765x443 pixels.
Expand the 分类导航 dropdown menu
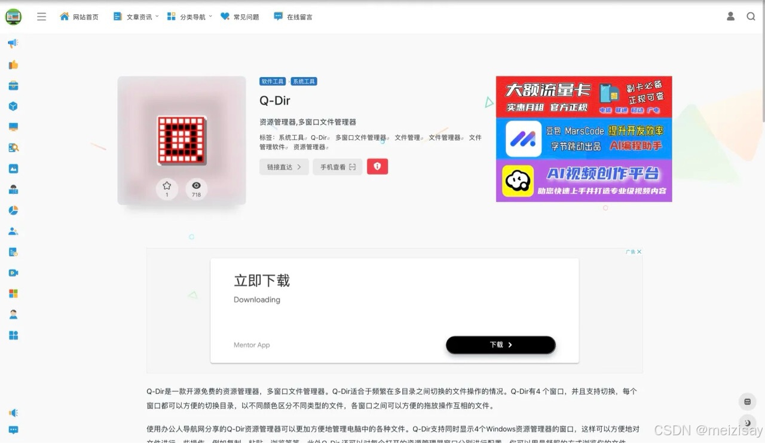click(x=189, y=17)
